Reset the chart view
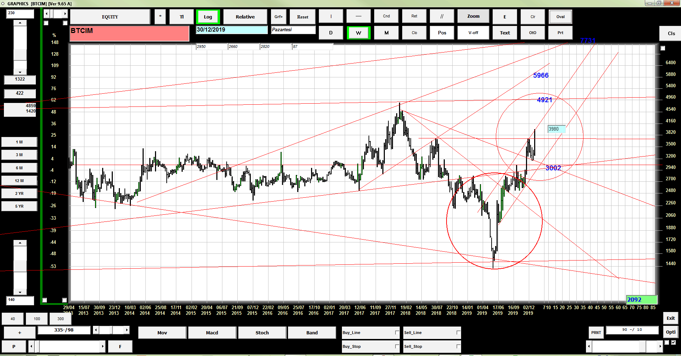The width and height of the screenshot is (681, 356). point(303,17)
